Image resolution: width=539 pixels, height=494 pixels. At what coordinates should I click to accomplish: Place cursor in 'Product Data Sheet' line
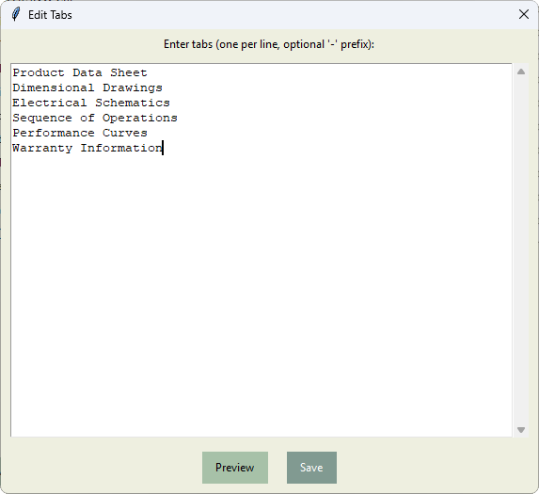pos(80,72)
